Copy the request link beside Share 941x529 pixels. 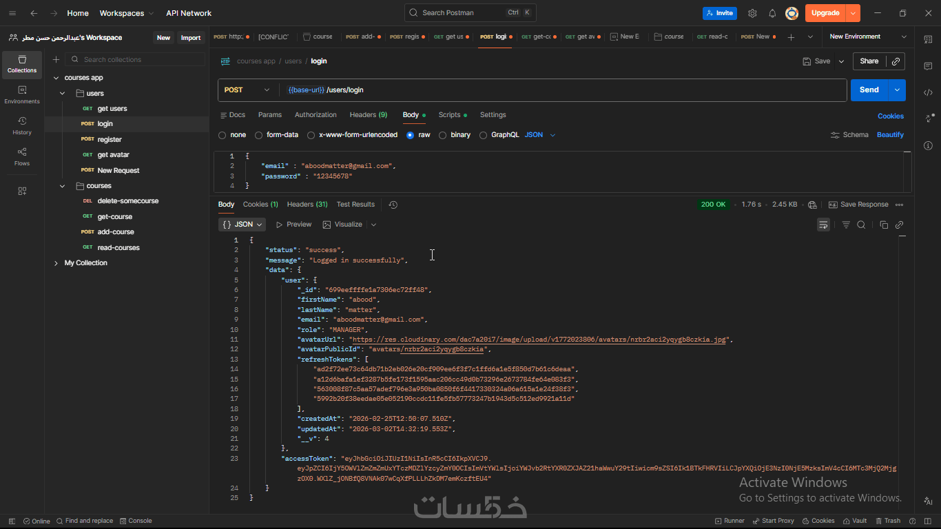tap(896, 61)
